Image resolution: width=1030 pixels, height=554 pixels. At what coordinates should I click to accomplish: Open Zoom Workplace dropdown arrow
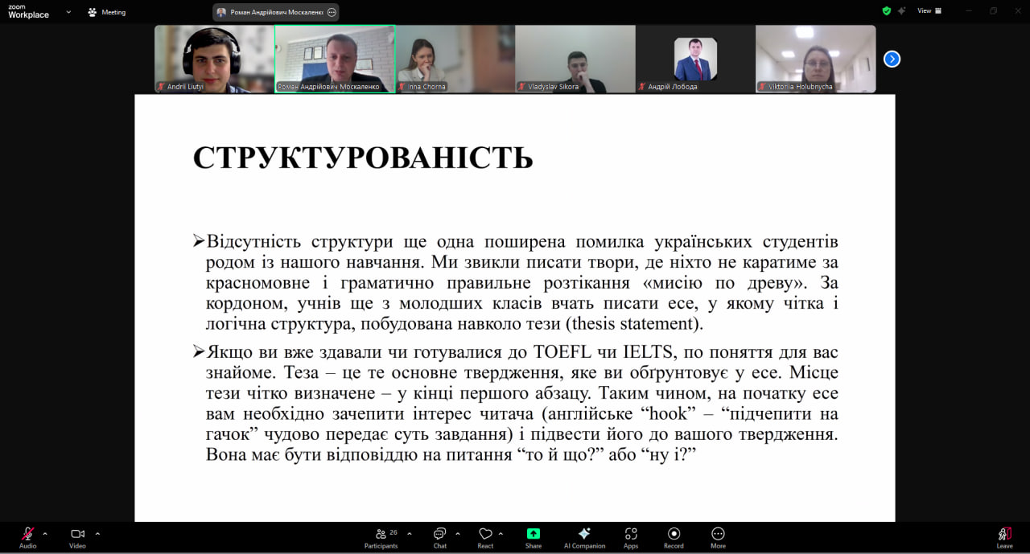point(68,12)
